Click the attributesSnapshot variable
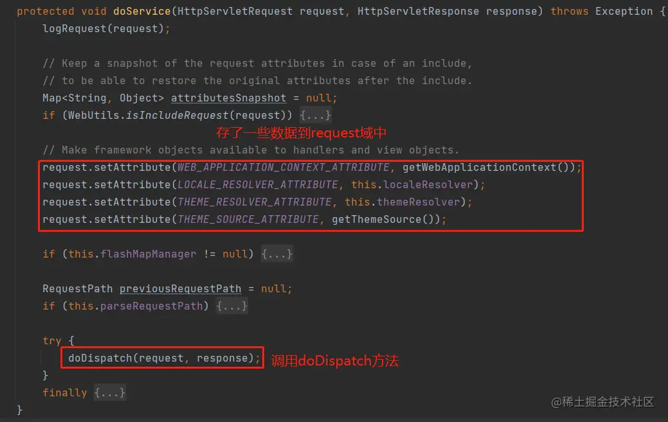The image size is (668, 422). (x=229, y=98)
